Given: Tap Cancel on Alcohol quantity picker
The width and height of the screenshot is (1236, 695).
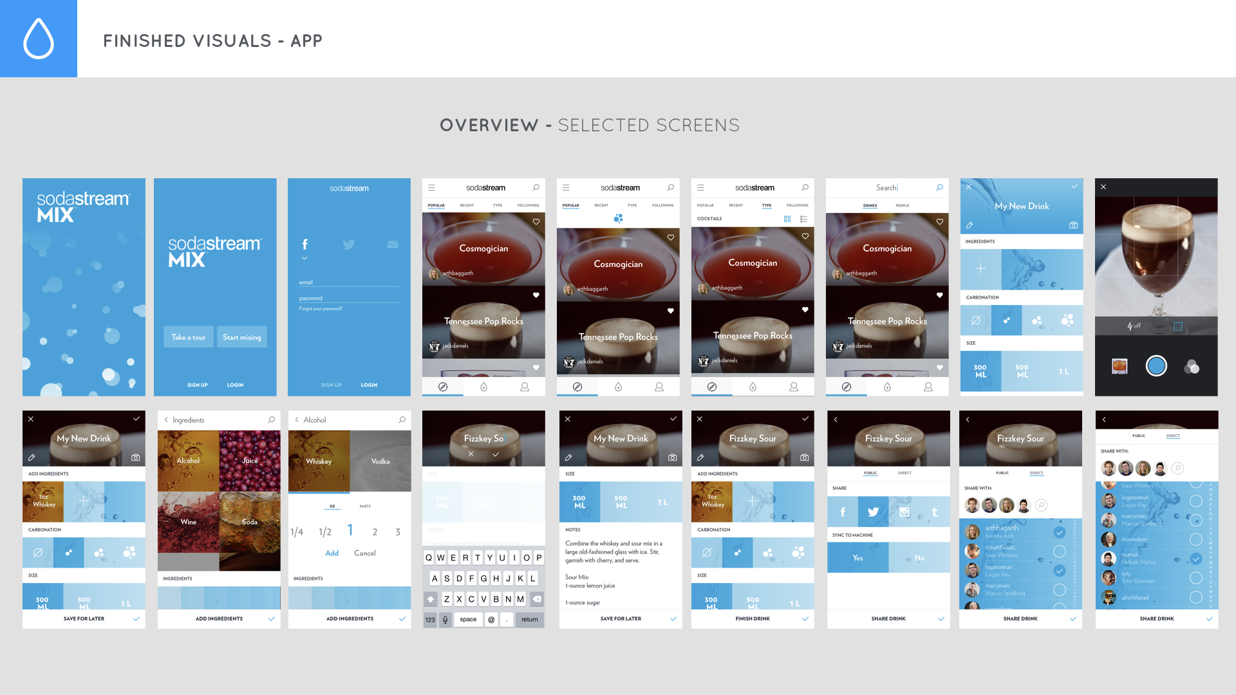Looking at the screenshot, I should click(x=365, y=553).
